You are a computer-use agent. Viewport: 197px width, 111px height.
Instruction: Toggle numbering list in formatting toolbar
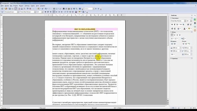65,12
